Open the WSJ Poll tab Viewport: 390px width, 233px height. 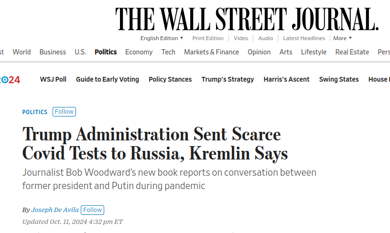click(x=53, y=79)
